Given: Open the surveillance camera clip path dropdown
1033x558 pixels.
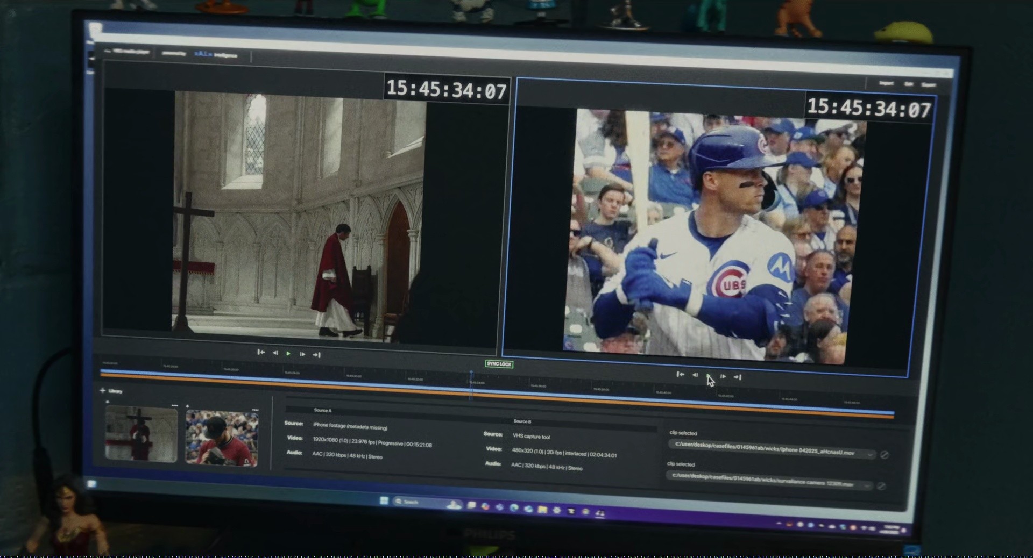Looking at the screenshot, I should [866, 485].
